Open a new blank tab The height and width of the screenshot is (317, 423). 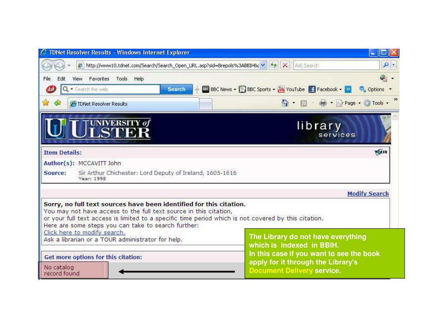206,104
